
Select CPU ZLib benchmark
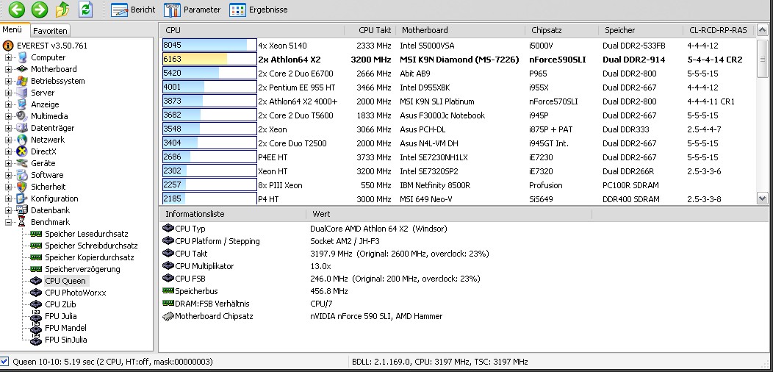coord(62,304)
